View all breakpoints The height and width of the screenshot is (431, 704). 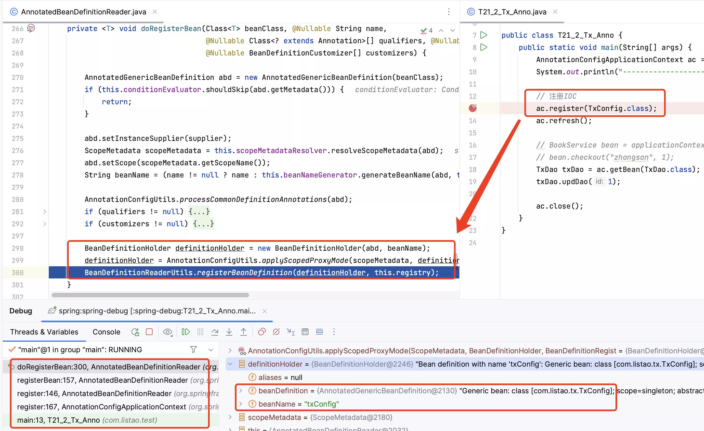pyautogui.click(x=262, y=332)
